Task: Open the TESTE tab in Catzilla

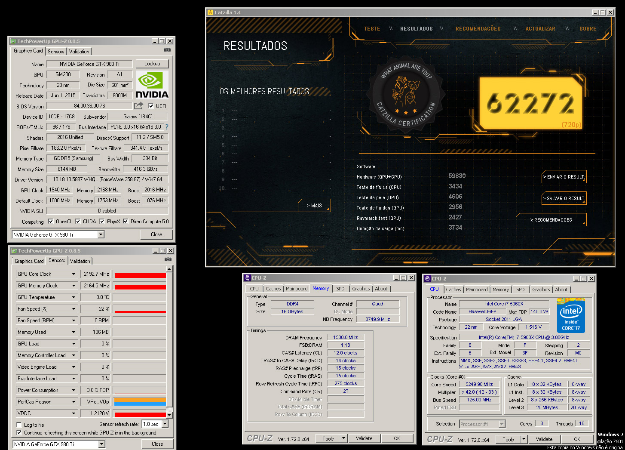Action: (372, 29)
